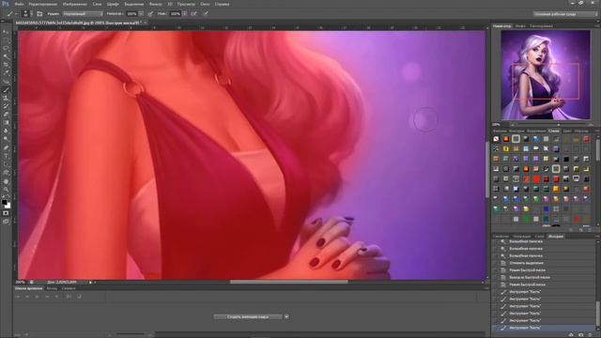Open the History panel flyout menu

coord(597,237)
